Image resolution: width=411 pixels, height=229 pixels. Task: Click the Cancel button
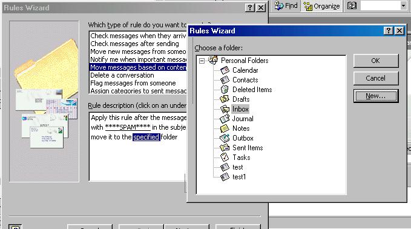(x=376, y=78)
